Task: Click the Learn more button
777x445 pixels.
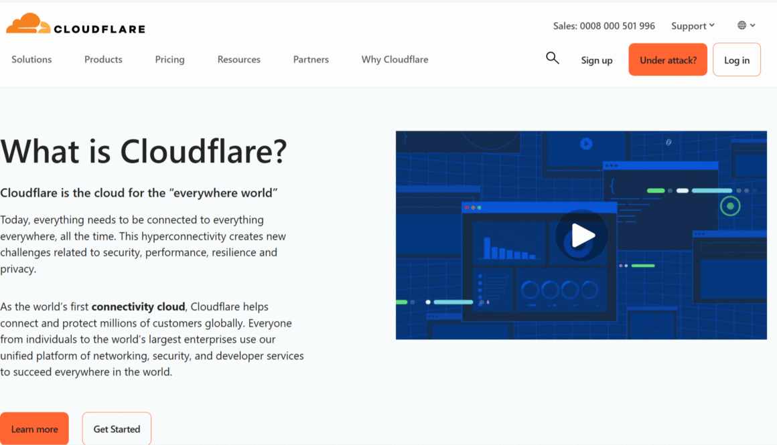Action: pyautogui.click(x=34, y=428)
